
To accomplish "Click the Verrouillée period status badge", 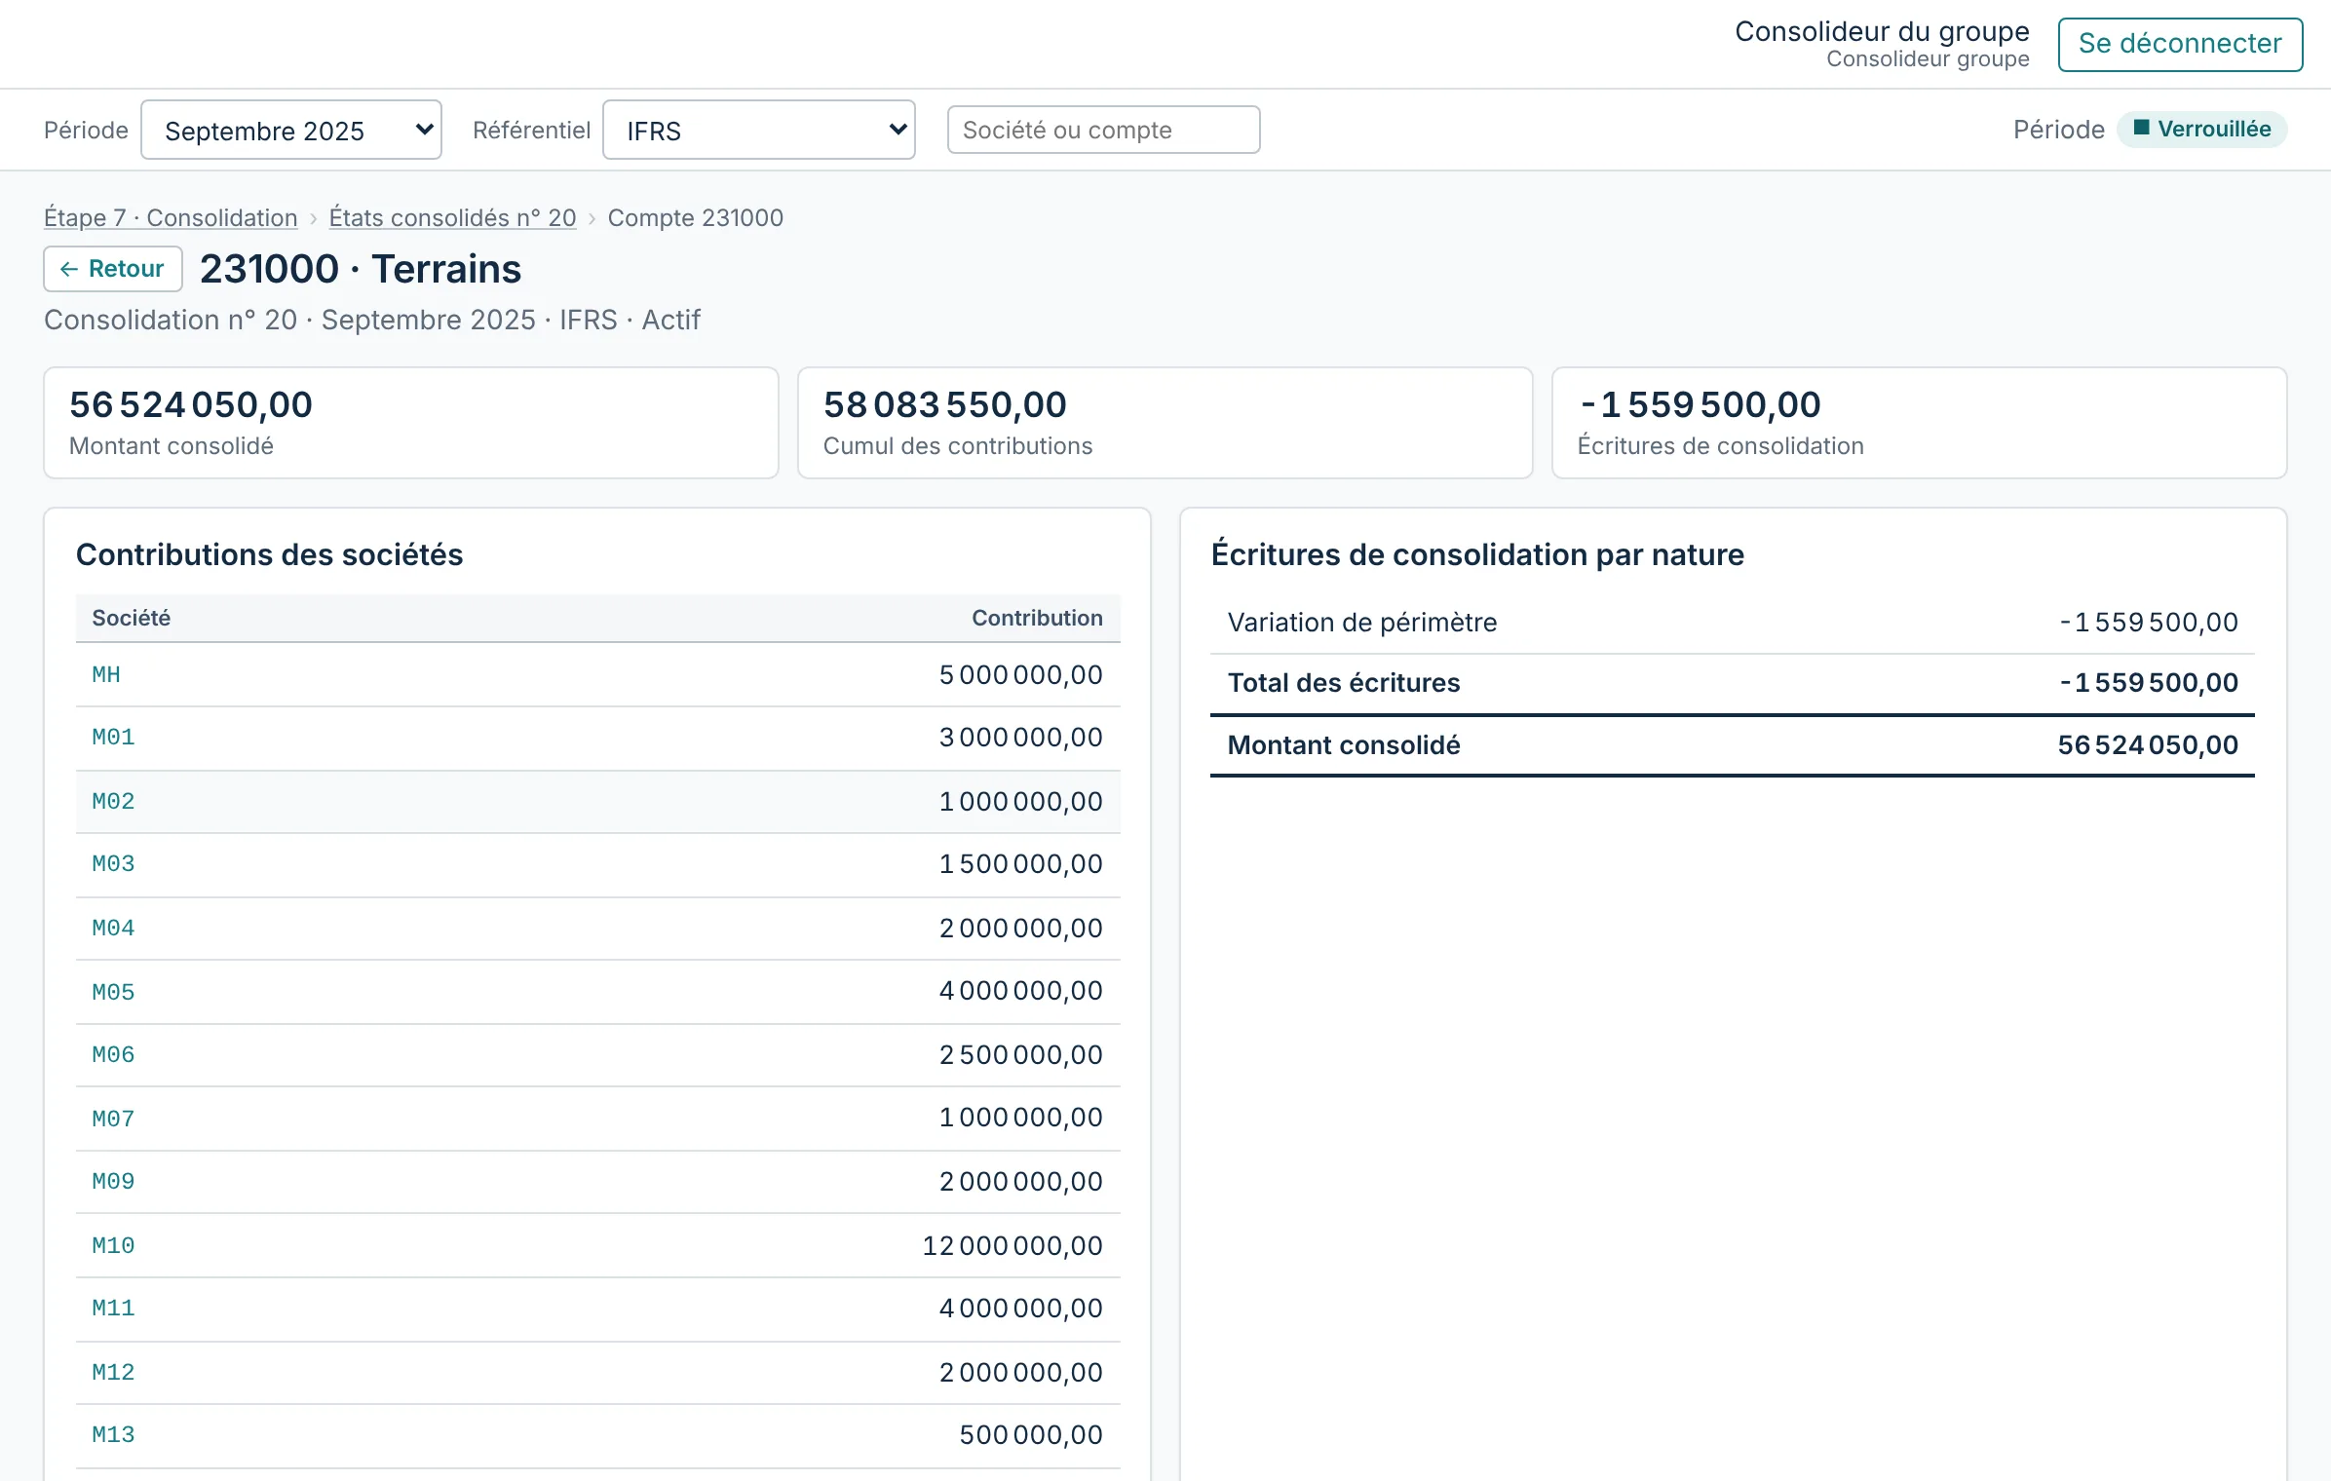I will 2202,130.
